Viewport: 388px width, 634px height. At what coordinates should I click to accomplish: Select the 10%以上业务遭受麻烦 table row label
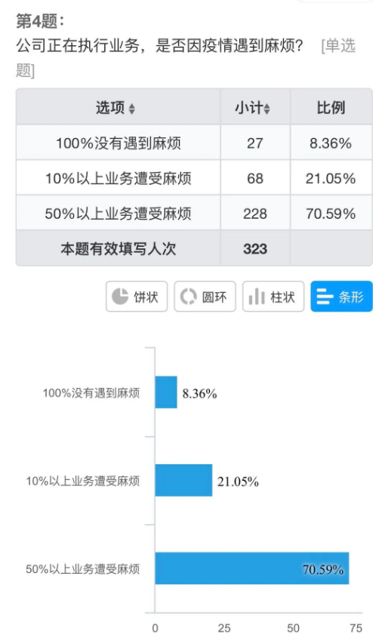[119, 178]
